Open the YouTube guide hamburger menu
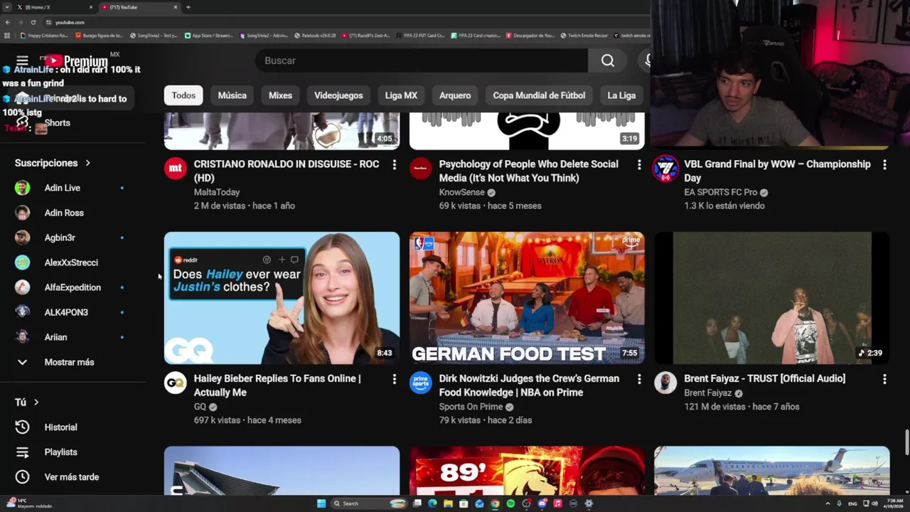This screenshot has width=910, height=512. click(x=22, y=61)
